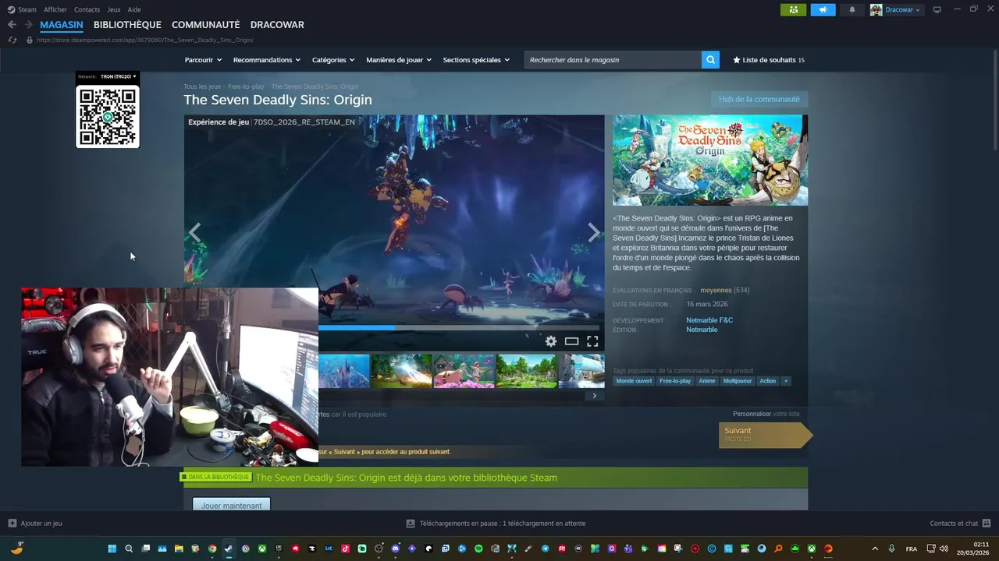This screenshot has width=999, height=561.
Task: Open the Contacts et chat icon
Action: (987, 524)
